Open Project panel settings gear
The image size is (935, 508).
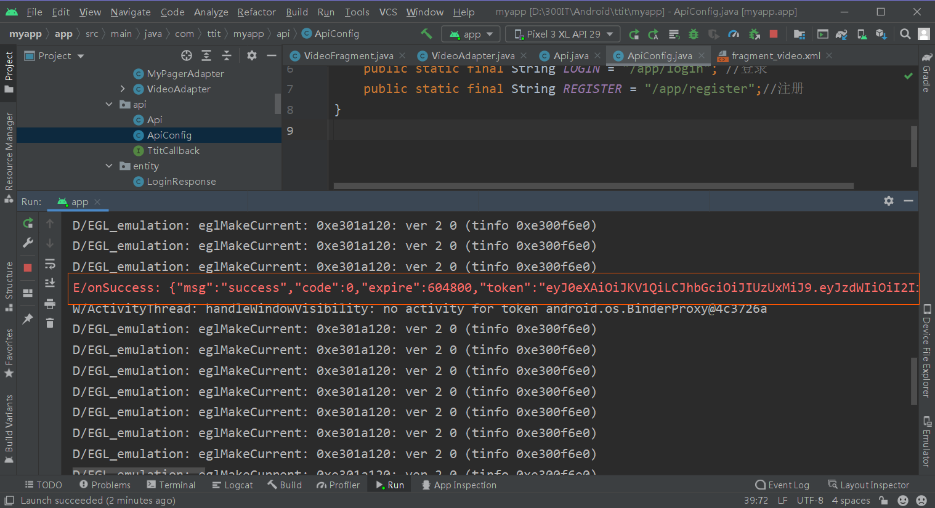pyautogui.click(x=251, y=56)
